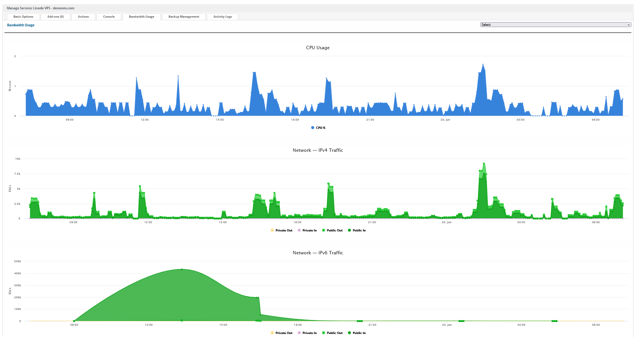Image resolution: width=634 pixels, height=337 pixels.
Task: Toggle Public Out in IPv4 legend
Action: coord(332,230)
